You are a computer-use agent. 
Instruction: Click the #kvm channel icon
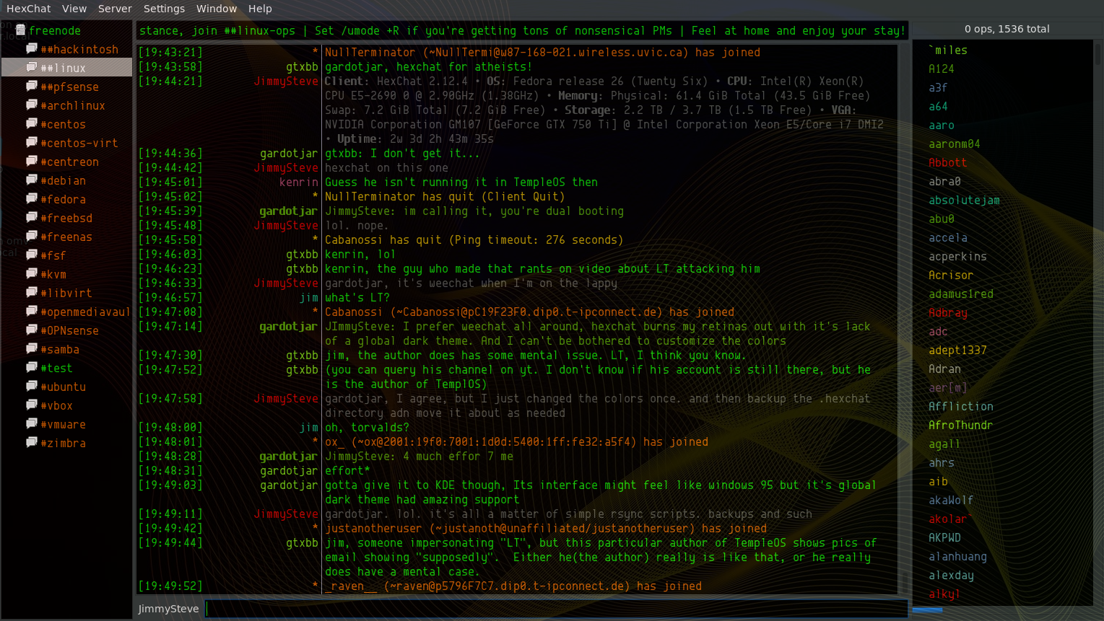pyautogui.click(x=32, y=273)
